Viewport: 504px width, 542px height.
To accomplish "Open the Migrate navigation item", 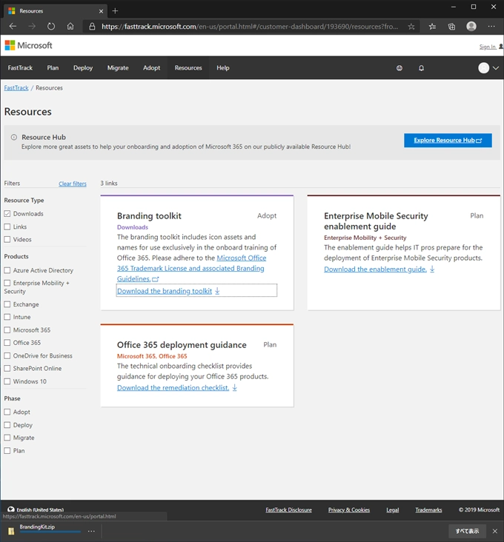I will tap(118, 68).
